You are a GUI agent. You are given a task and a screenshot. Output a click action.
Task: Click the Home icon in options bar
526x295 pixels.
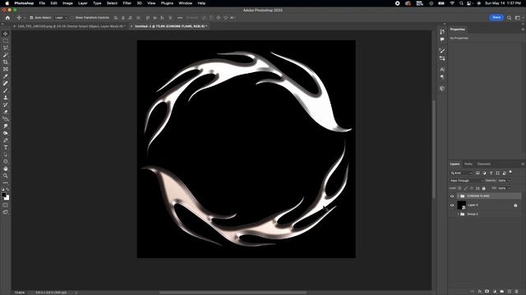tap(7, 18)
